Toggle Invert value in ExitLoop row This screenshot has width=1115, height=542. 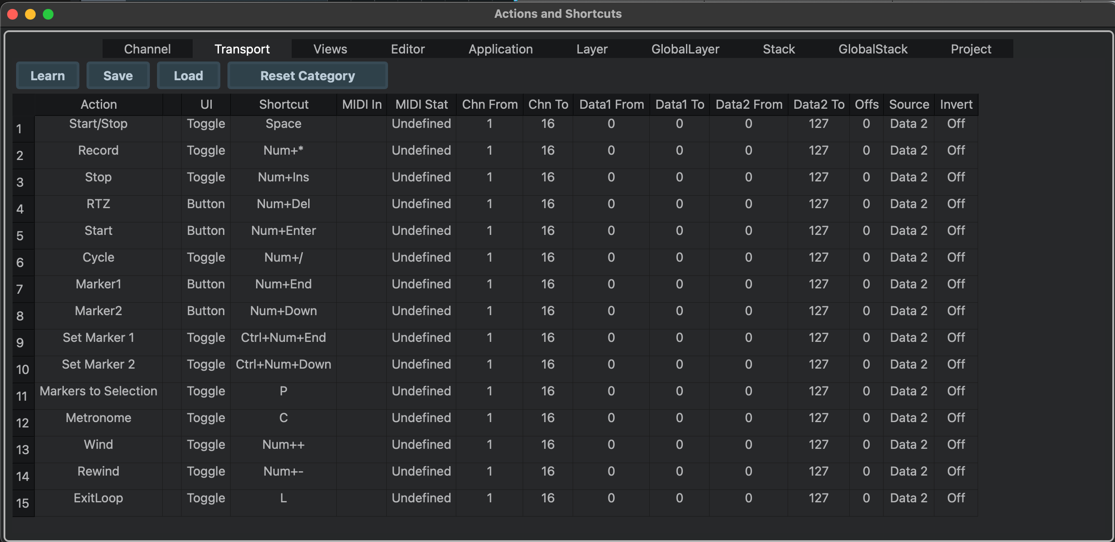pos(956,498)
